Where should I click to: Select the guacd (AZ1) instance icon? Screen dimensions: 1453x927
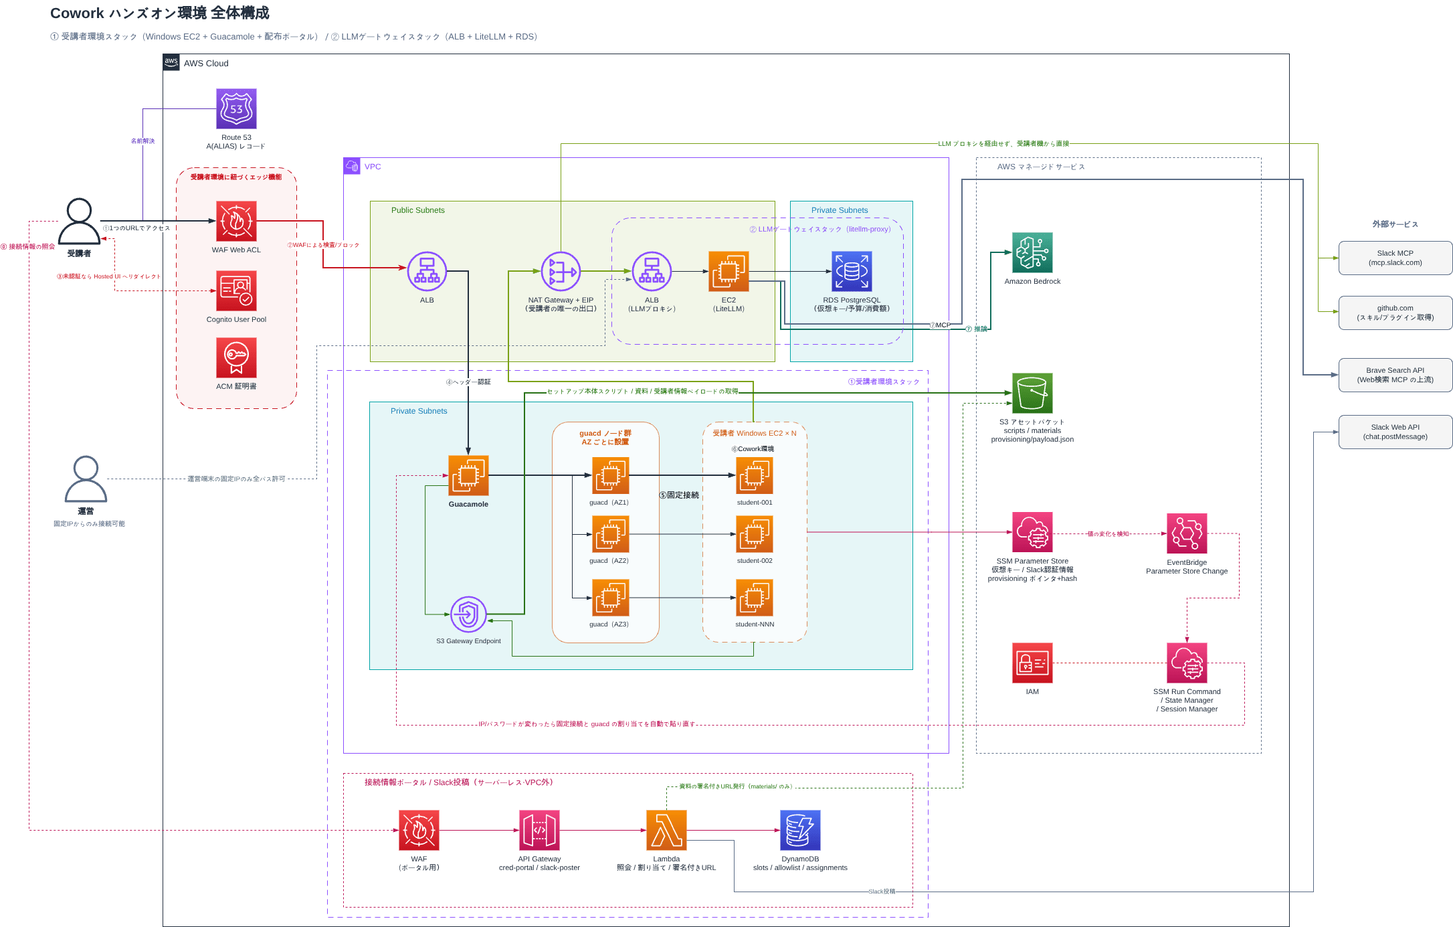tap(610, 475)
